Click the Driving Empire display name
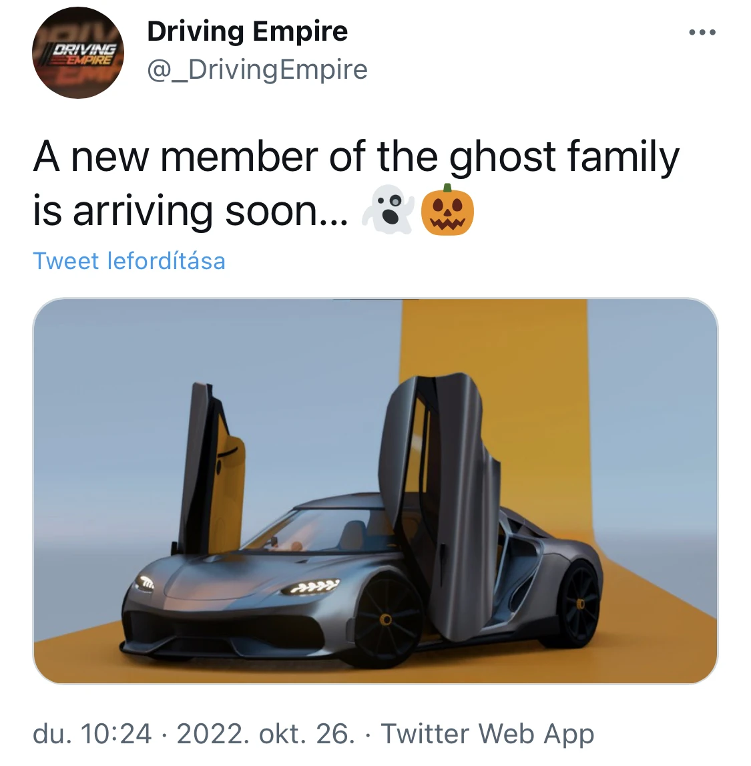 (x=247, y=32)
